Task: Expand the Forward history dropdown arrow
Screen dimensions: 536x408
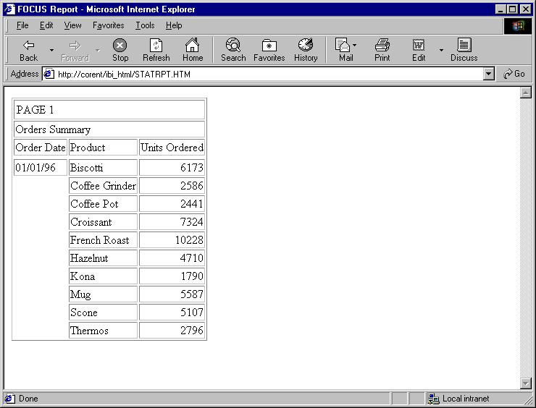Action: [98, 50]
